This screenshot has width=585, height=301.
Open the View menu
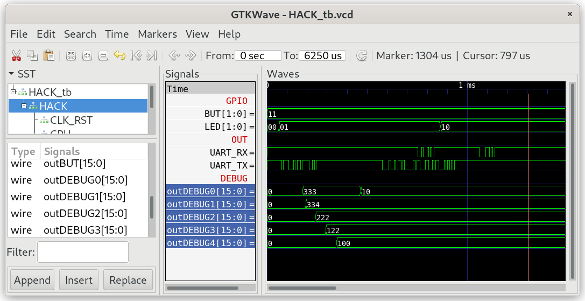point(198,34)
